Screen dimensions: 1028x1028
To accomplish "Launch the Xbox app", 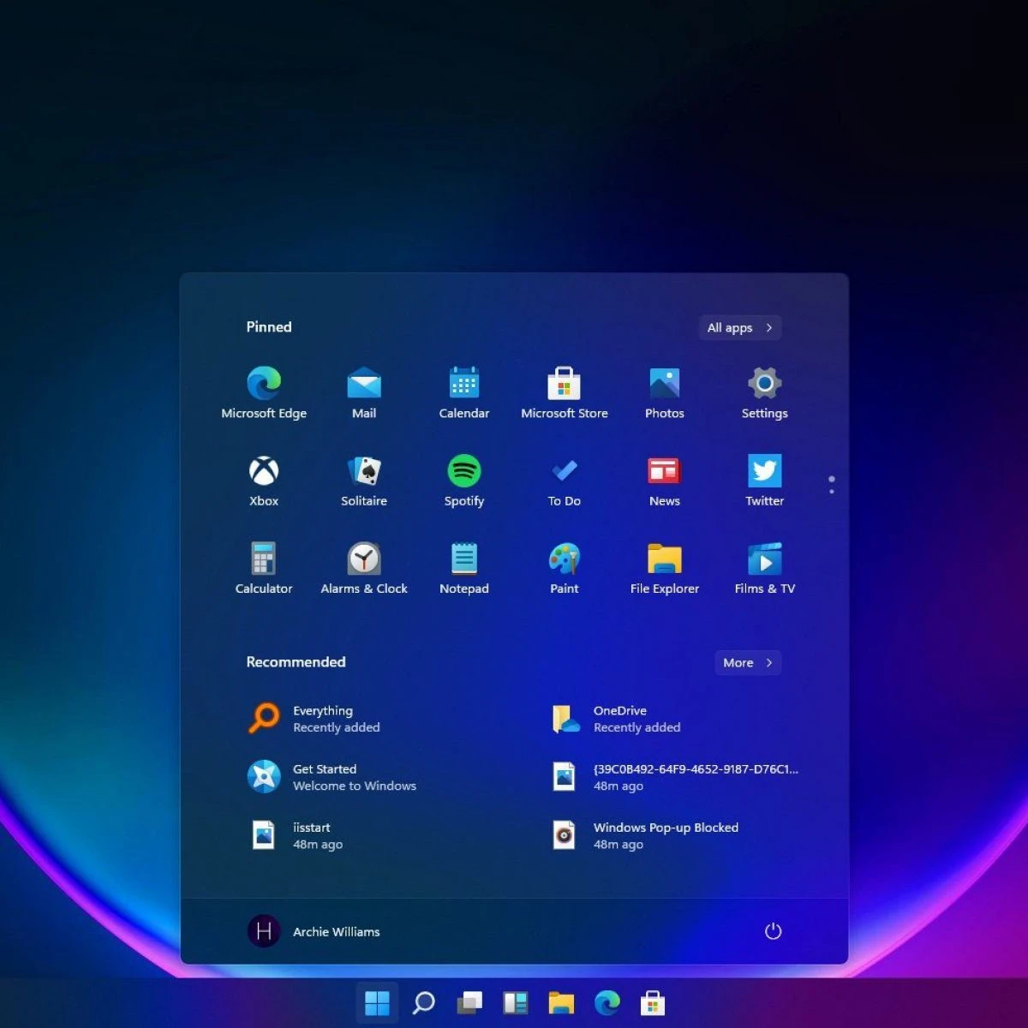I will click(264, 481).
